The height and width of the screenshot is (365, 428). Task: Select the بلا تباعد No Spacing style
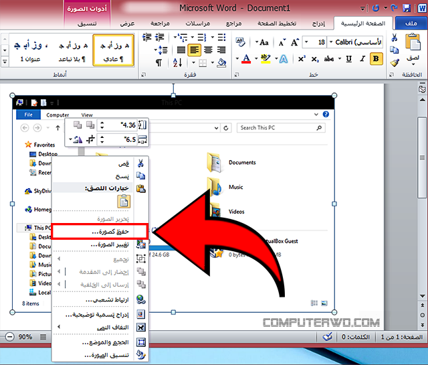pyautogui.click(x=73, y=50)
